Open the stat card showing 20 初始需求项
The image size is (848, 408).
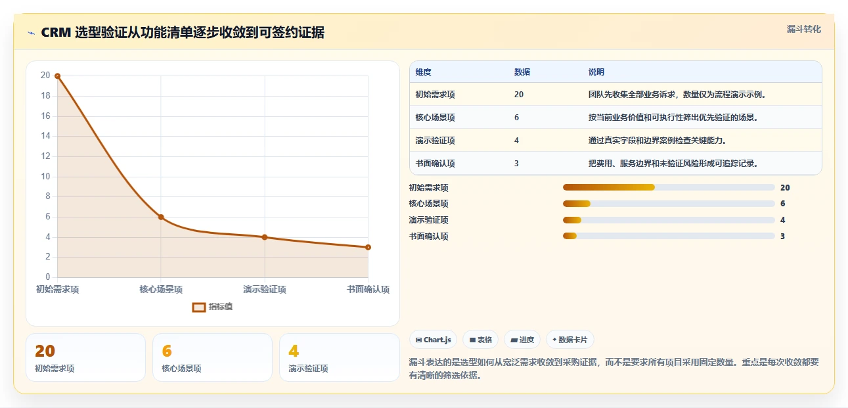tap(85, 357)
